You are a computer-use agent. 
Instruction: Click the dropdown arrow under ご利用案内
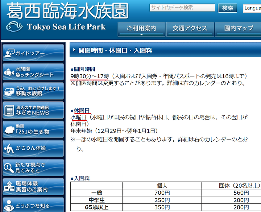tap(141, 35)
